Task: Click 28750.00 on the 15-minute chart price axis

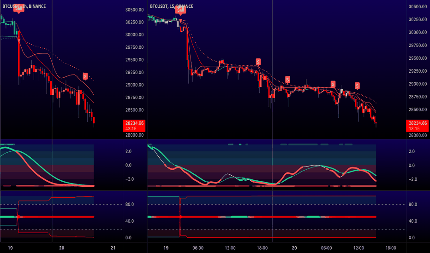Action: [418, 97]
